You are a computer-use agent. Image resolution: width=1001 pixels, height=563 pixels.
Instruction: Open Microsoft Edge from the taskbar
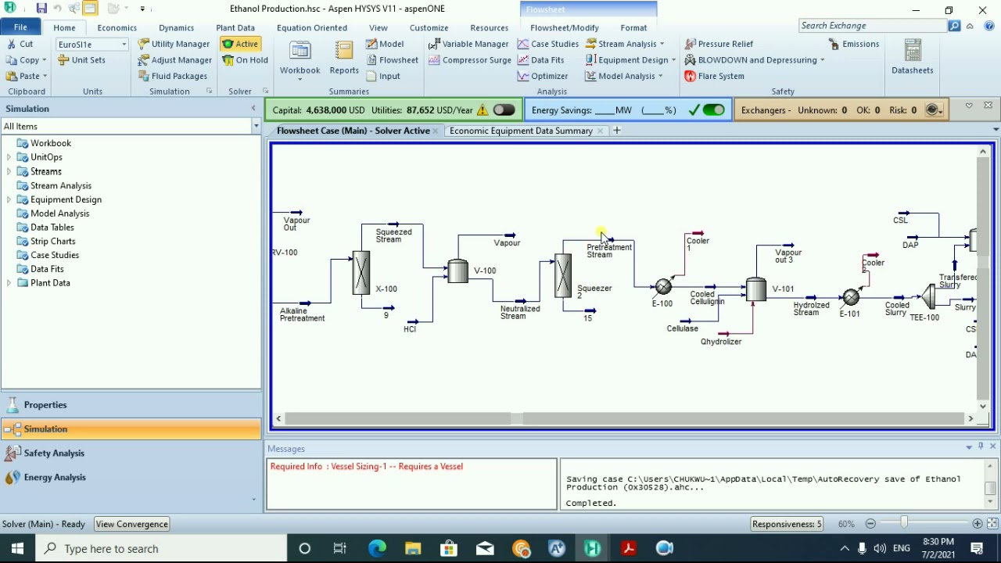pyautogui.click(x=377, y=548)
